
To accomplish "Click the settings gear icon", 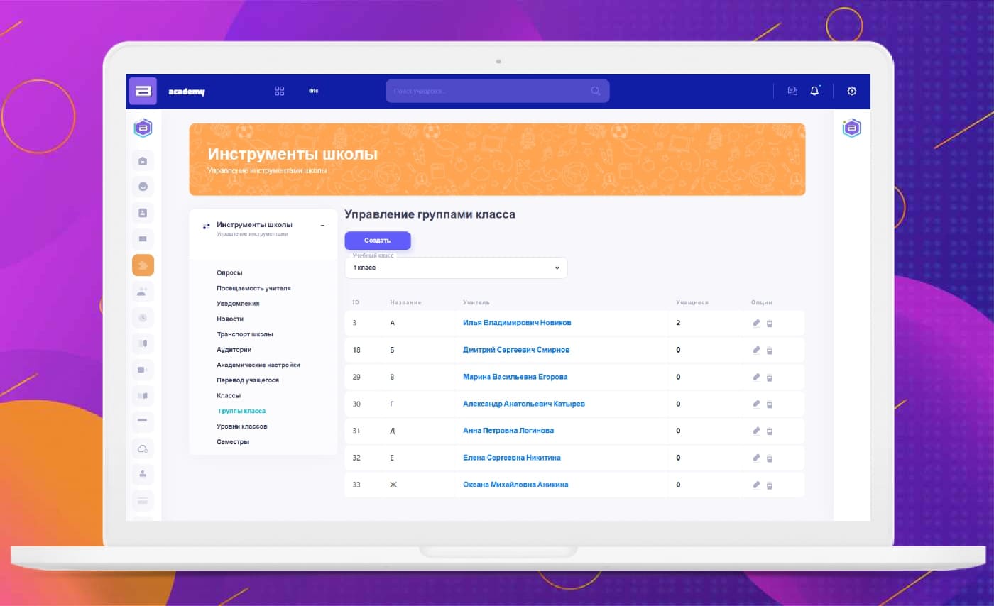I will 852,91.
